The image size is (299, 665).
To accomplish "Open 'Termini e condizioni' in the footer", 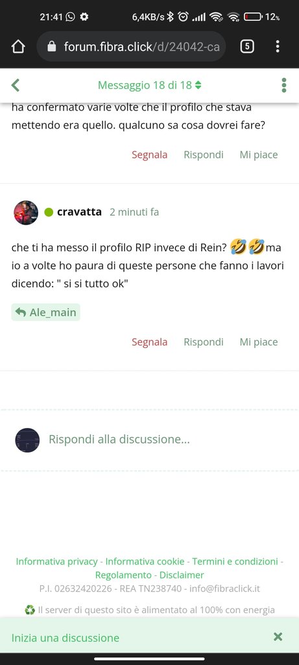I will pyautogui.click(x=235, y=562).
